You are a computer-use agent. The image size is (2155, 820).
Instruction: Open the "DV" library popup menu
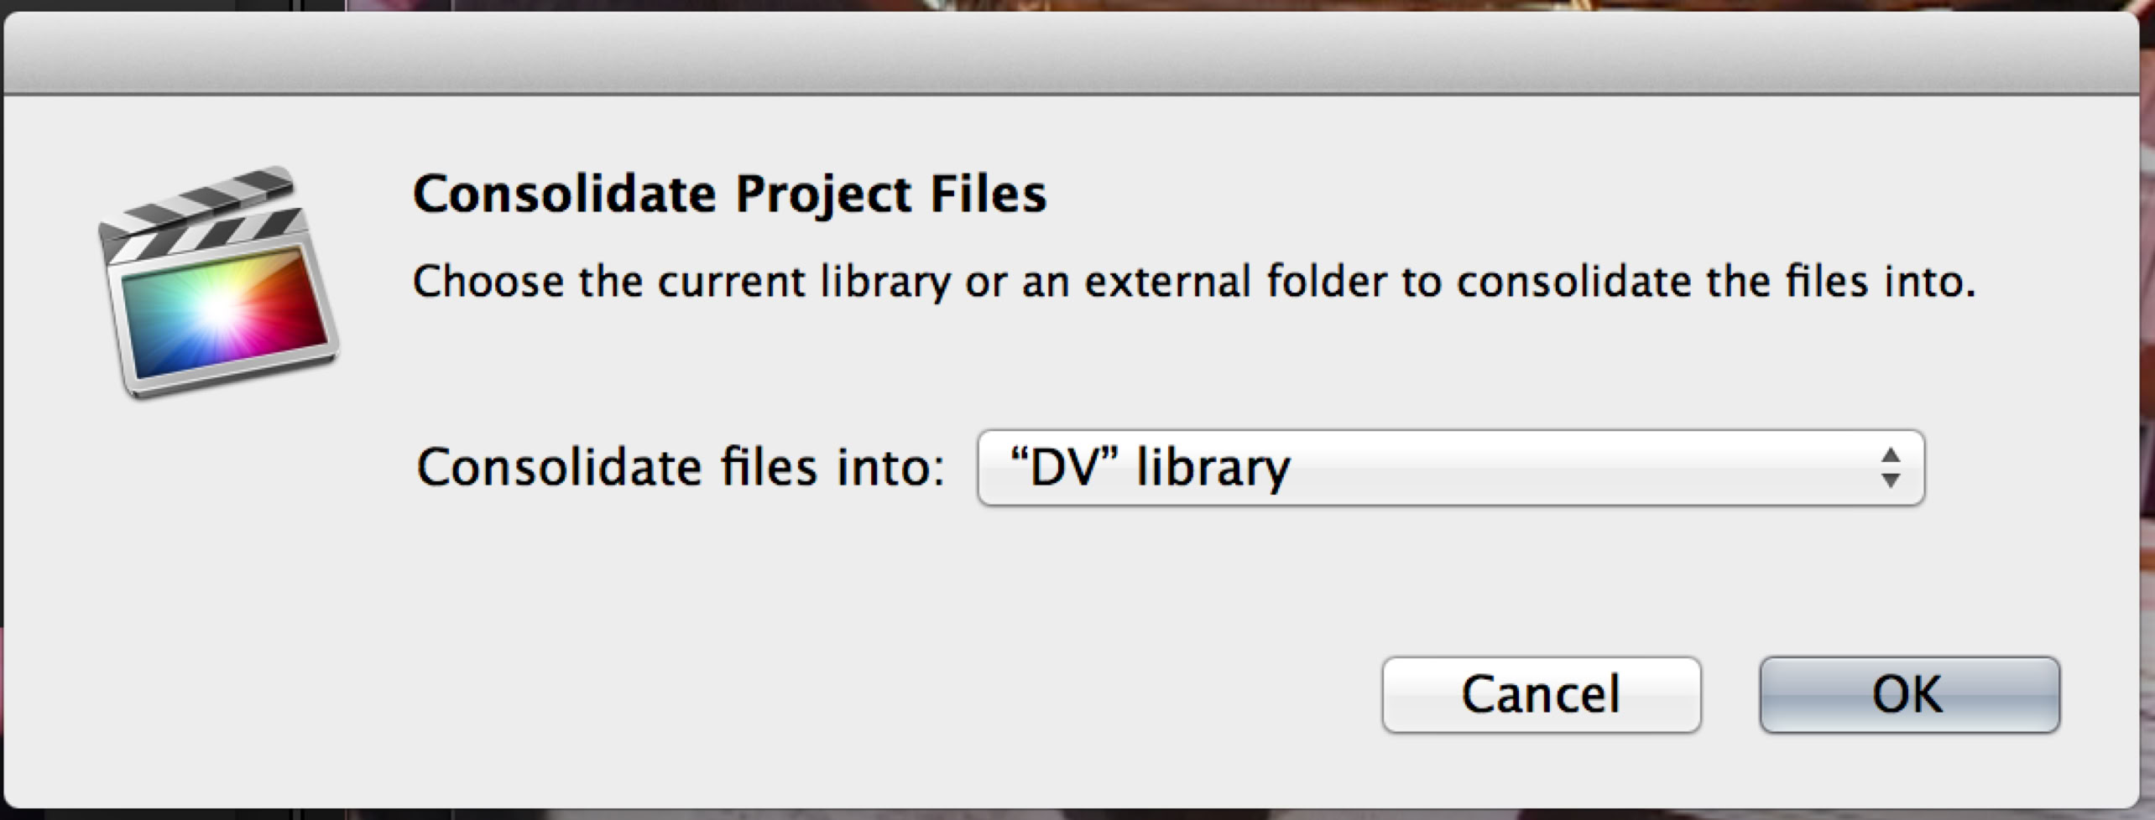click(x=1450, y=468)
